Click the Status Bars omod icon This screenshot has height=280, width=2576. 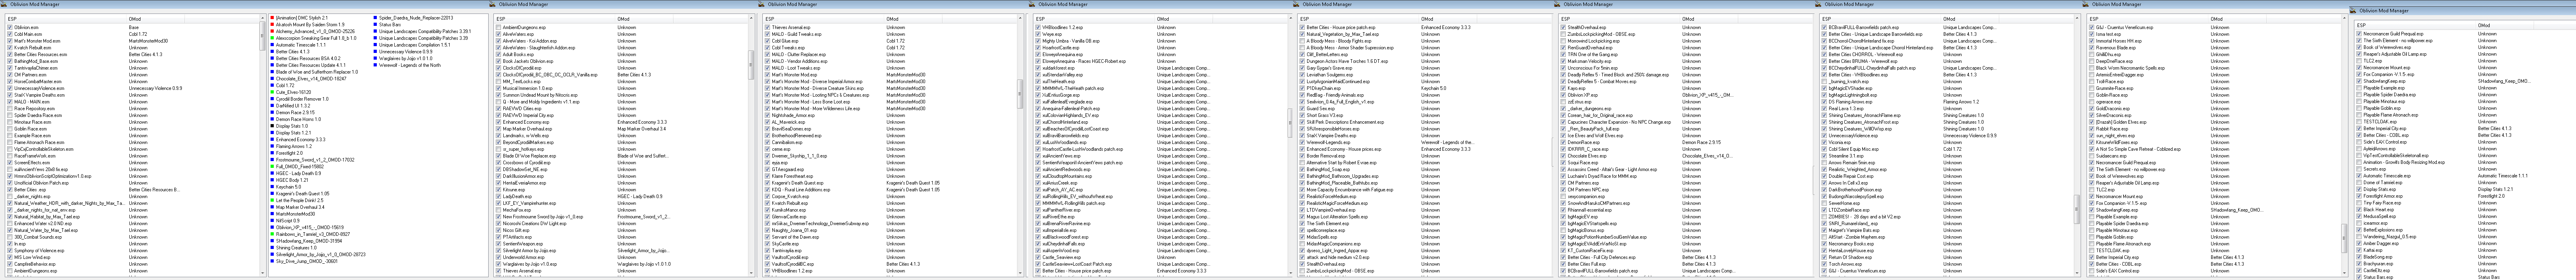point(376,25)
